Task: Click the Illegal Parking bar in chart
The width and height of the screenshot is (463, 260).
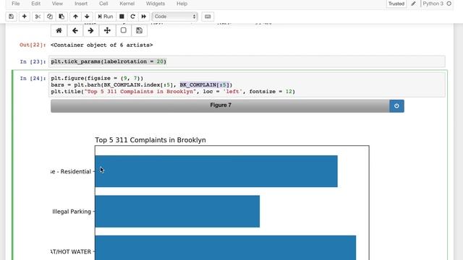Action: 177,212
